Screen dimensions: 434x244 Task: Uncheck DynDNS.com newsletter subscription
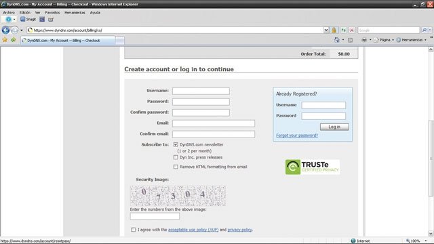176,144
